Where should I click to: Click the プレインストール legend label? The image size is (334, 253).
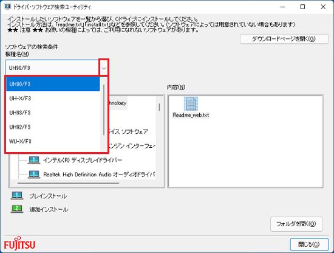coord(48,196)
